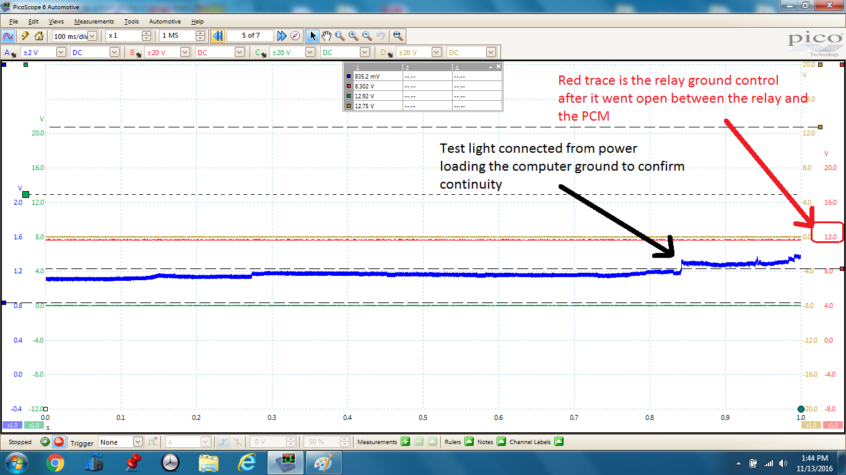Open the Tools menu
846x475 pixels.
(131, 21)
